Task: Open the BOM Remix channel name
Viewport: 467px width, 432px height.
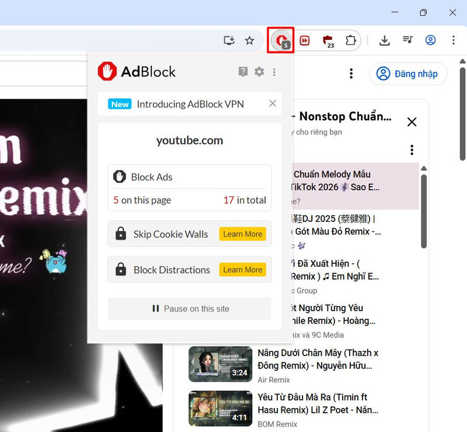Action: click(x=277, y=424)
